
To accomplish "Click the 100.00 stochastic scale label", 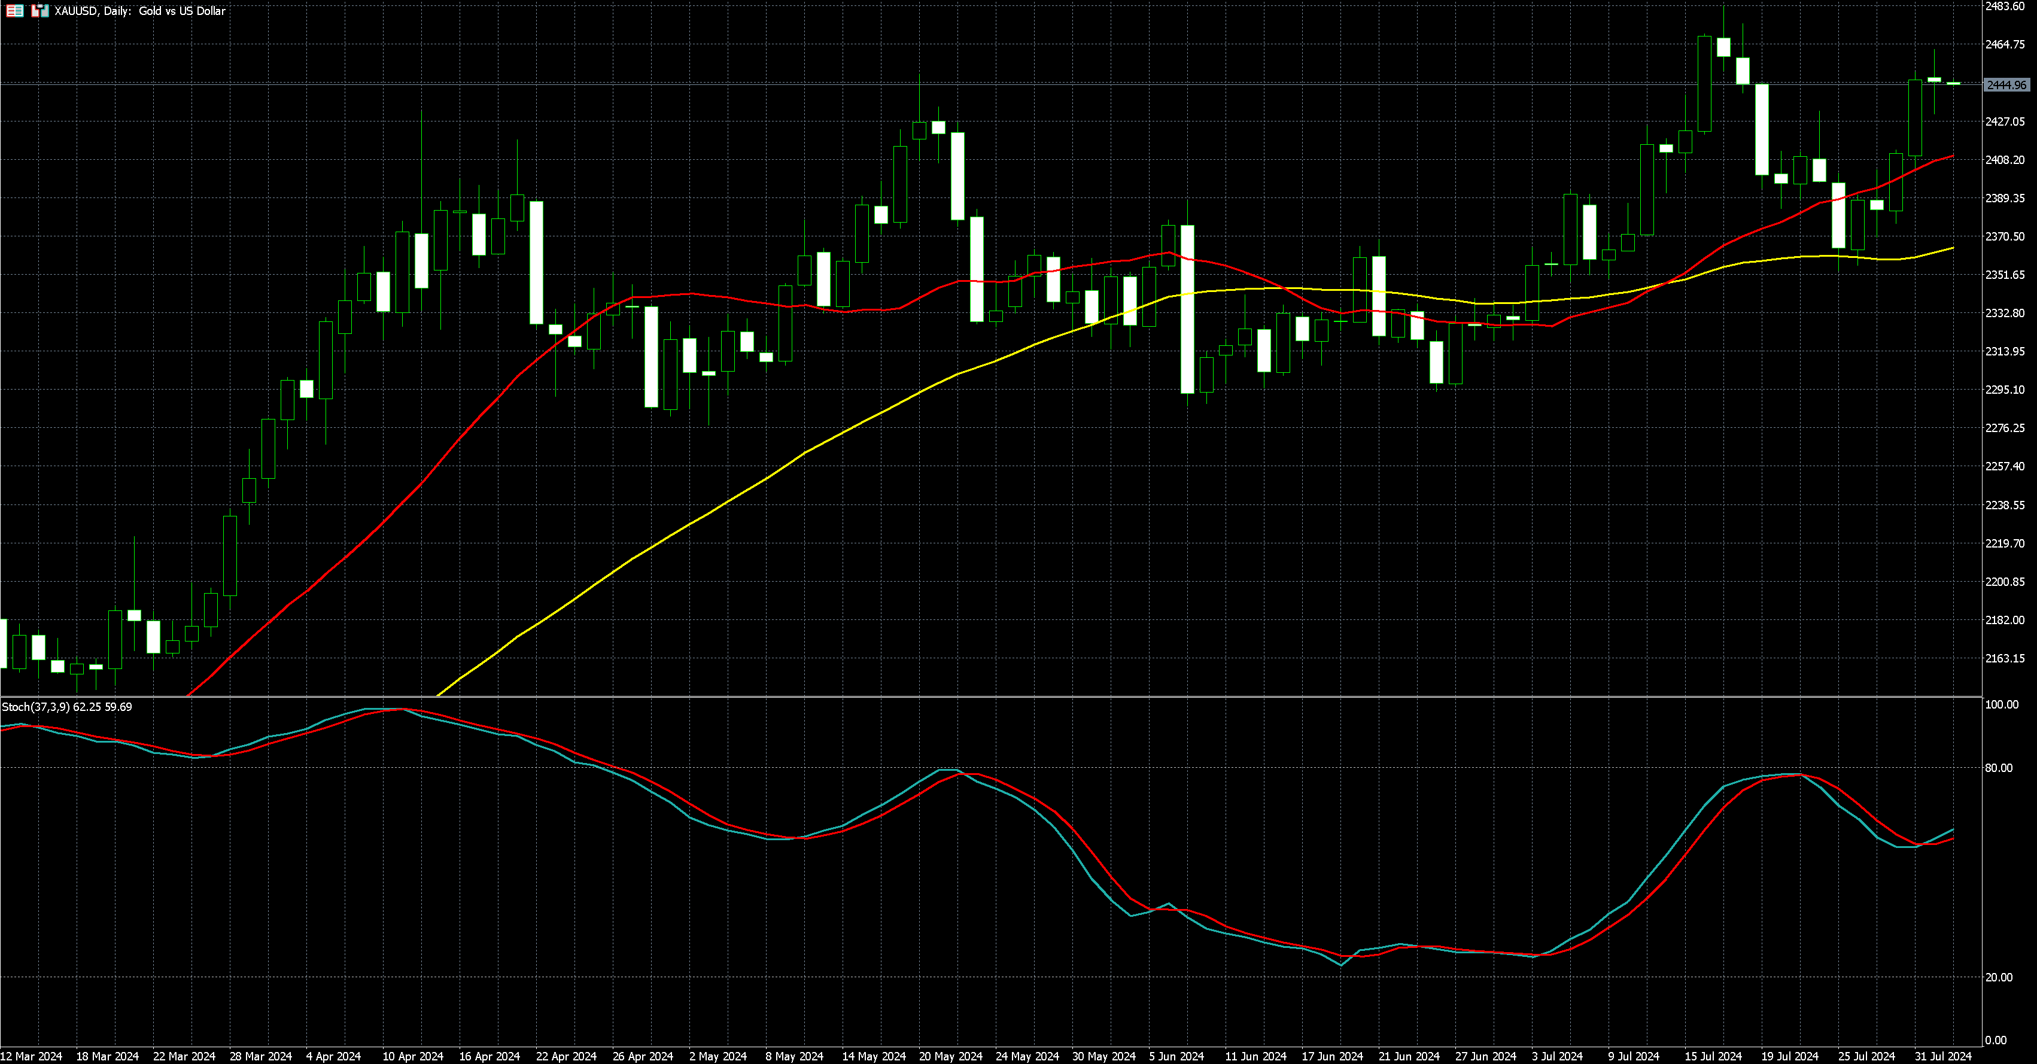I will click(2002, 705).
